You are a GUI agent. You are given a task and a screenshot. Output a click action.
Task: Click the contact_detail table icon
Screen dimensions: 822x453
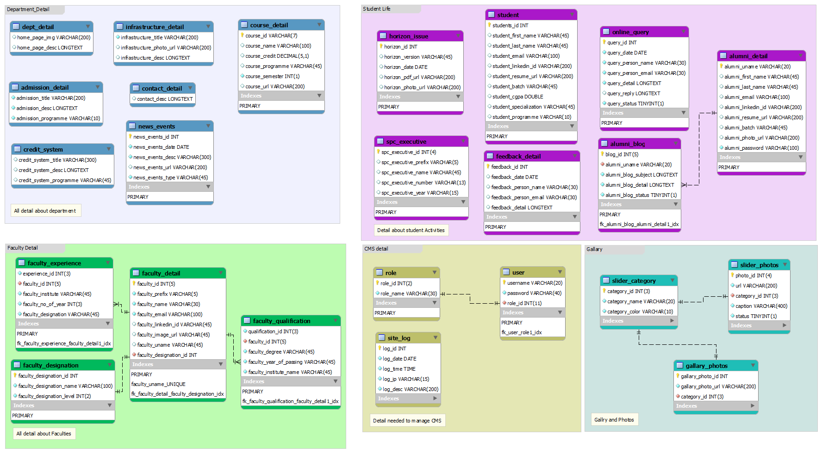coord(136,88)
